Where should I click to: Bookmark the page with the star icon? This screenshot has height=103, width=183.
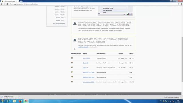(x=179, y=4)
